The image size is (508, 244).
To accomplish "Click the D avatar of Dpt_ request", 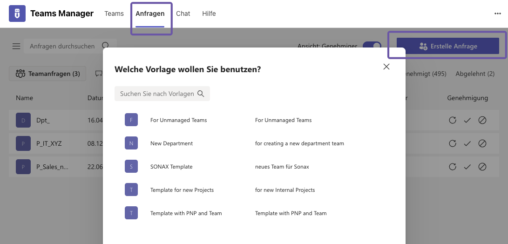I will tap(23, 120).
